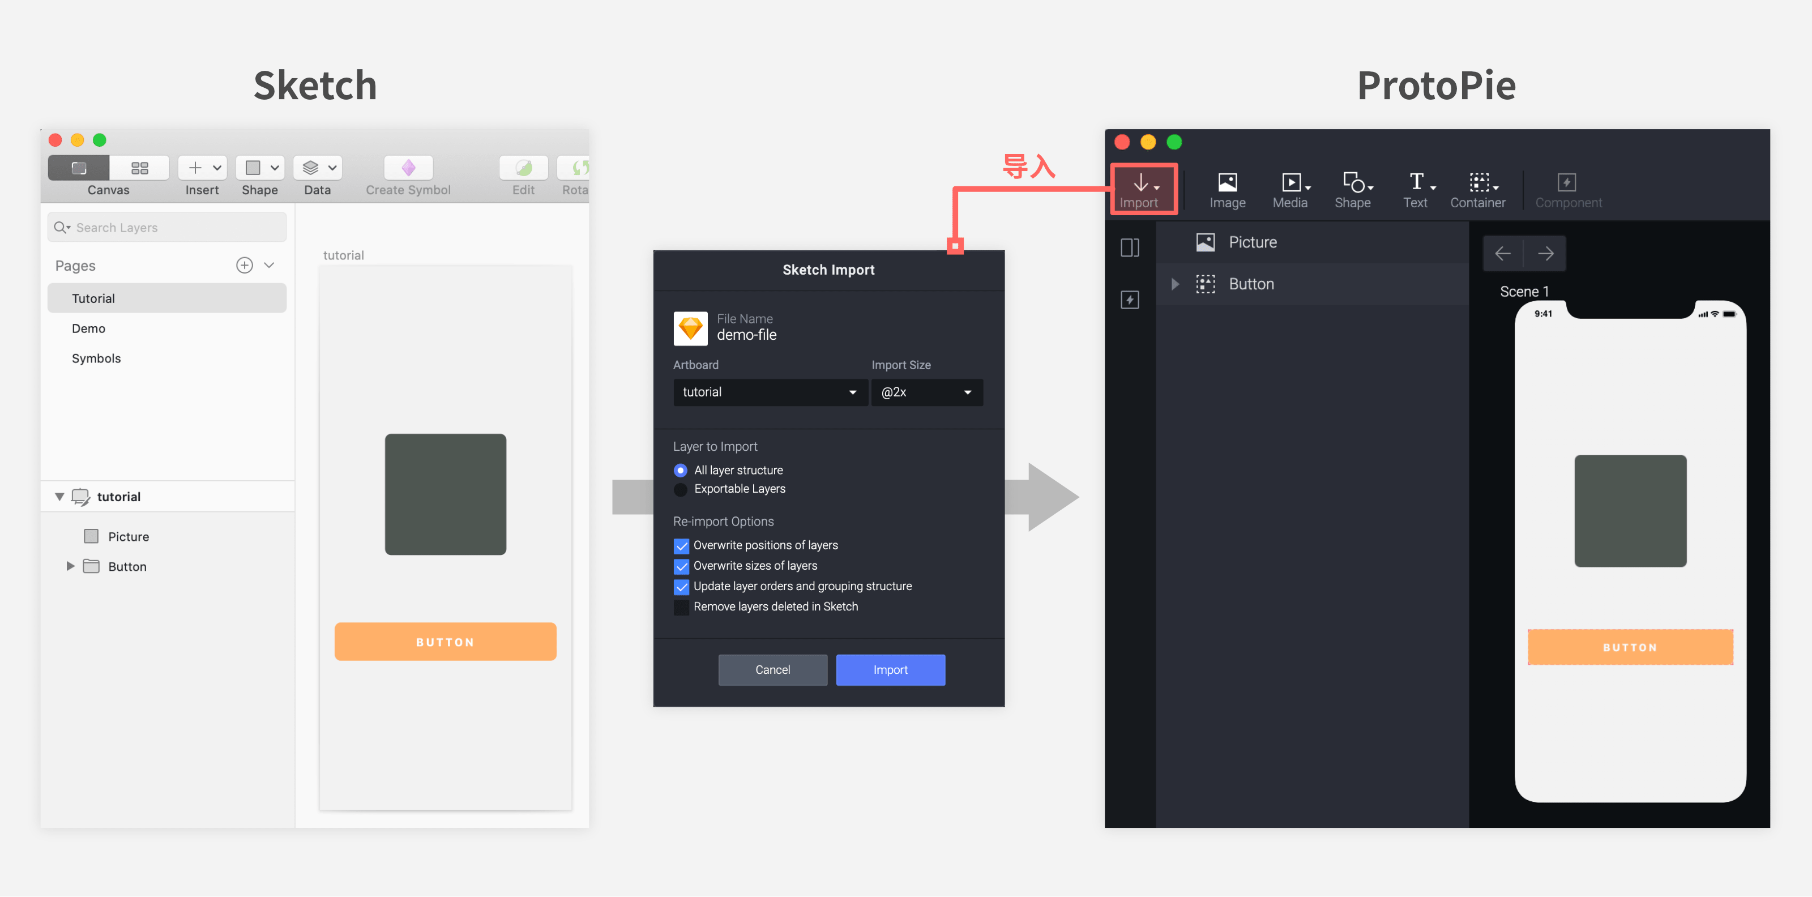Open the Artboard dropdown showing tutorial
The height and width of the screenshot is (897, 1812).
(770, 392)
